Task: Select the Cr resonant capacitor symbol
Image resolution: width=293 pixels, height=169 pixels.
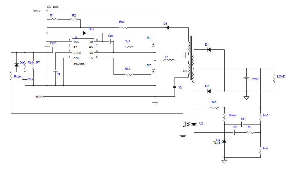Action: pos(175,87)
